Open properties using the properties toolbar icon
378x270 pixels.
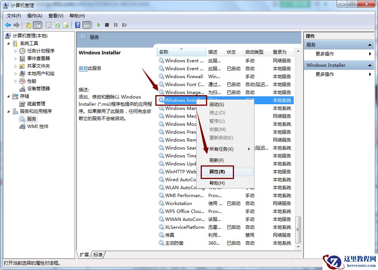point(48,25)
